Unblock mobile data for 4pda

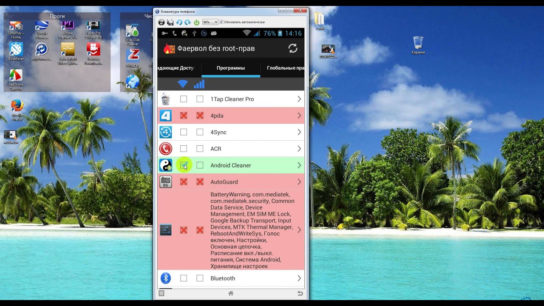point(200,116)
